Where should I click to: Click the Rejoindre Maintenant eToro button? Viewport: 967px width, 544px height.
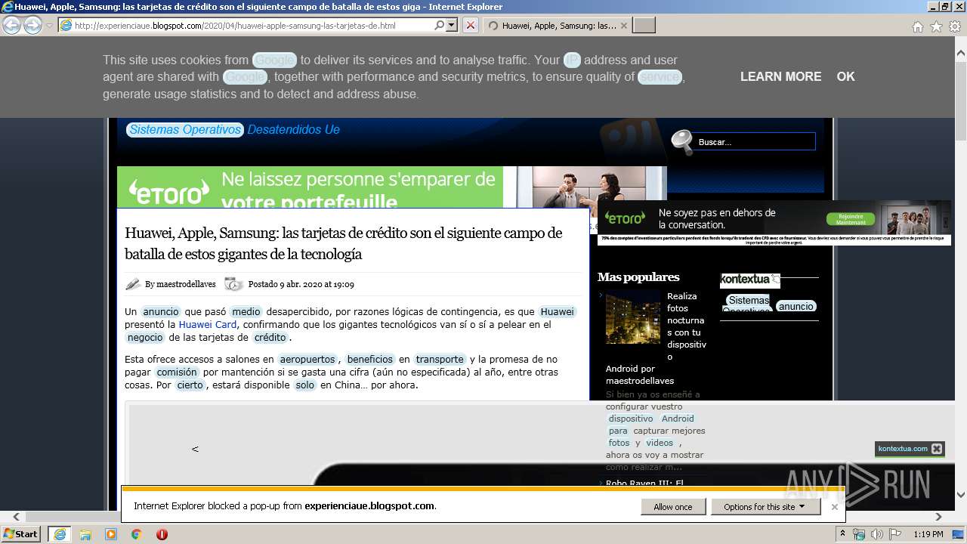click(851, 219)
